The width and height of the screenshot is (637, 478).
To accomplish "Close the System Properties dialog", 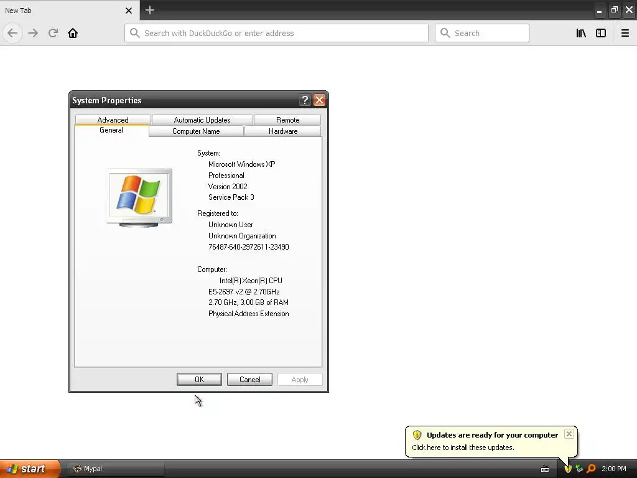I will click(319, 100).
